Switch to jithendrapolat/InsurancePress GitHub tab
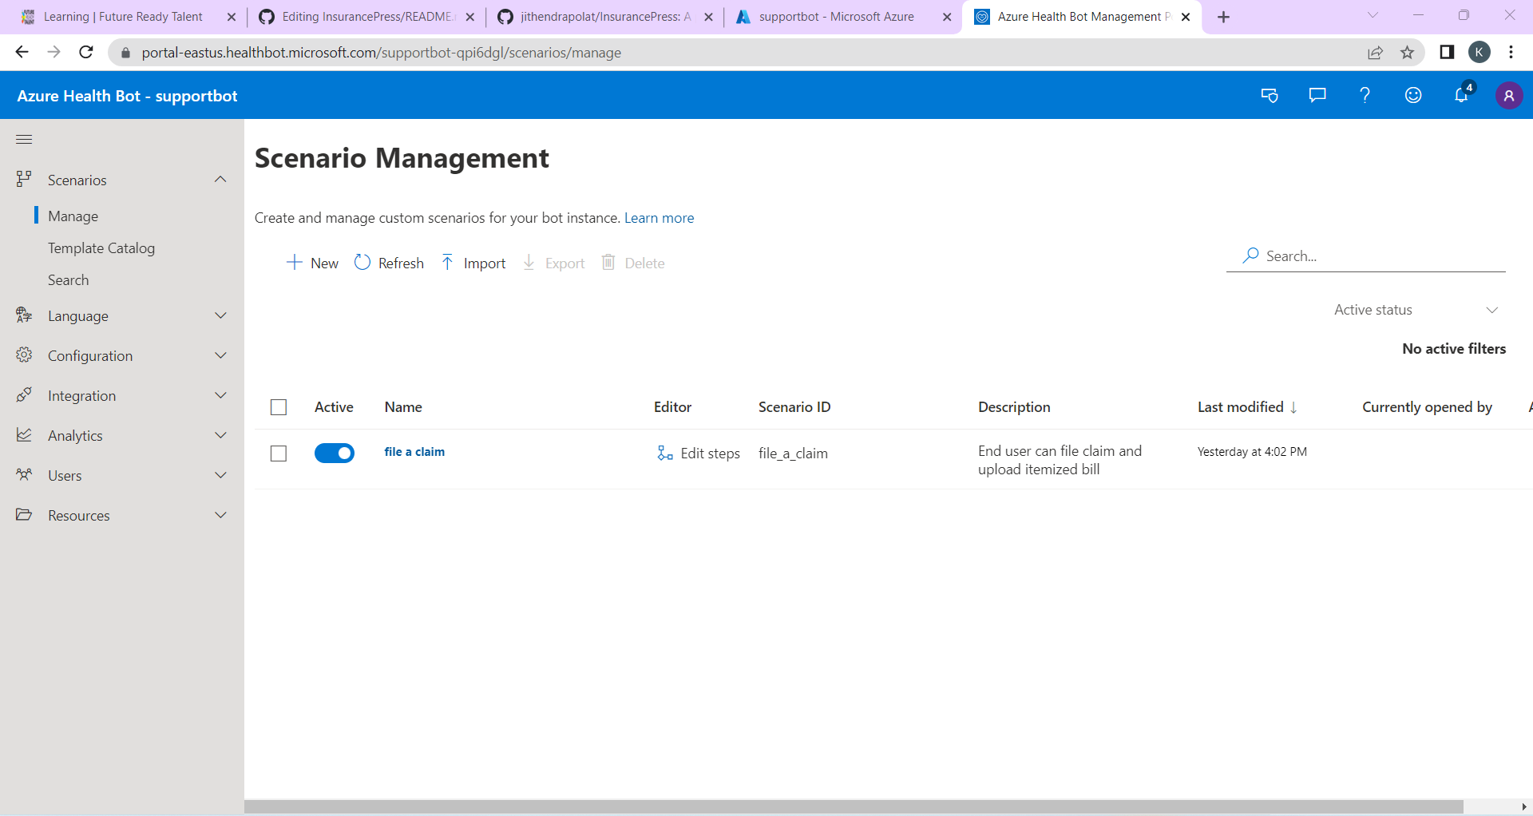Screen dimensions: 1533x816 pyautogui.click(x=605, y=17)
